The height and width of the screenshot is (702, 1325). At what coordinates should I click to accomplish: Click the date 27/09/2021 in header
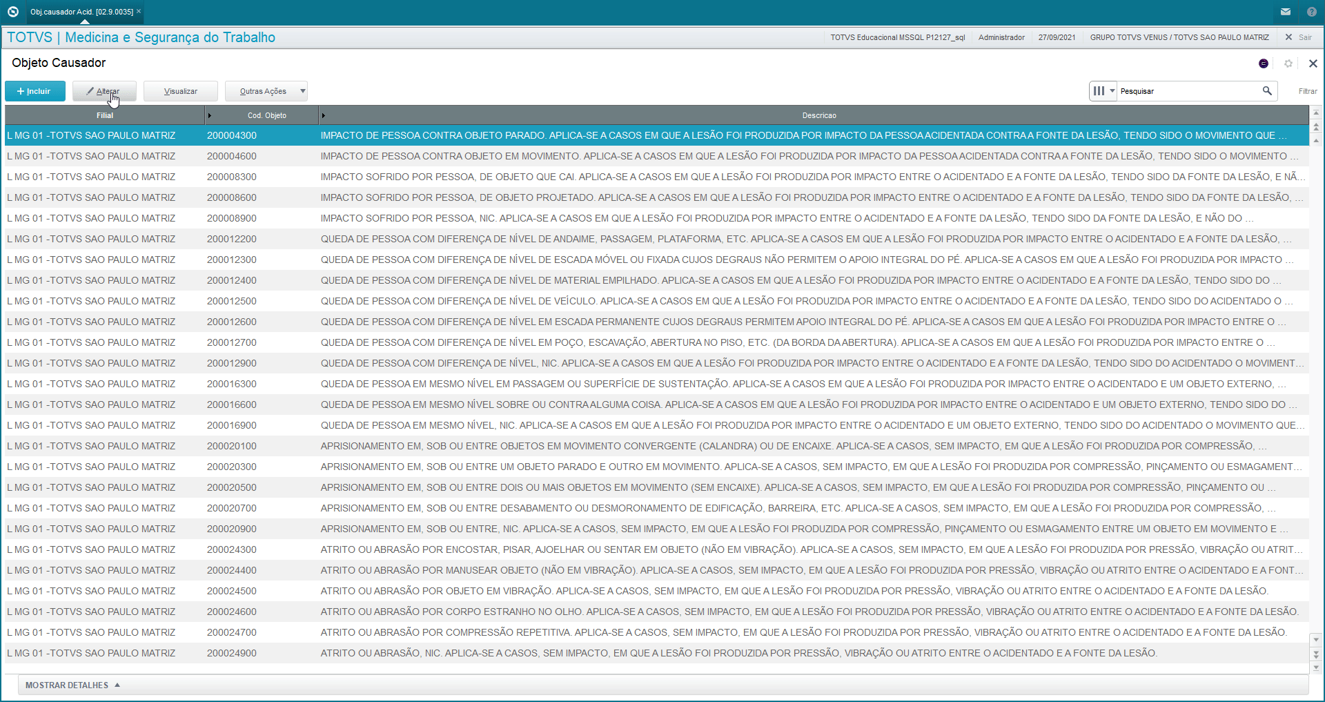[x=1057, y=37]
